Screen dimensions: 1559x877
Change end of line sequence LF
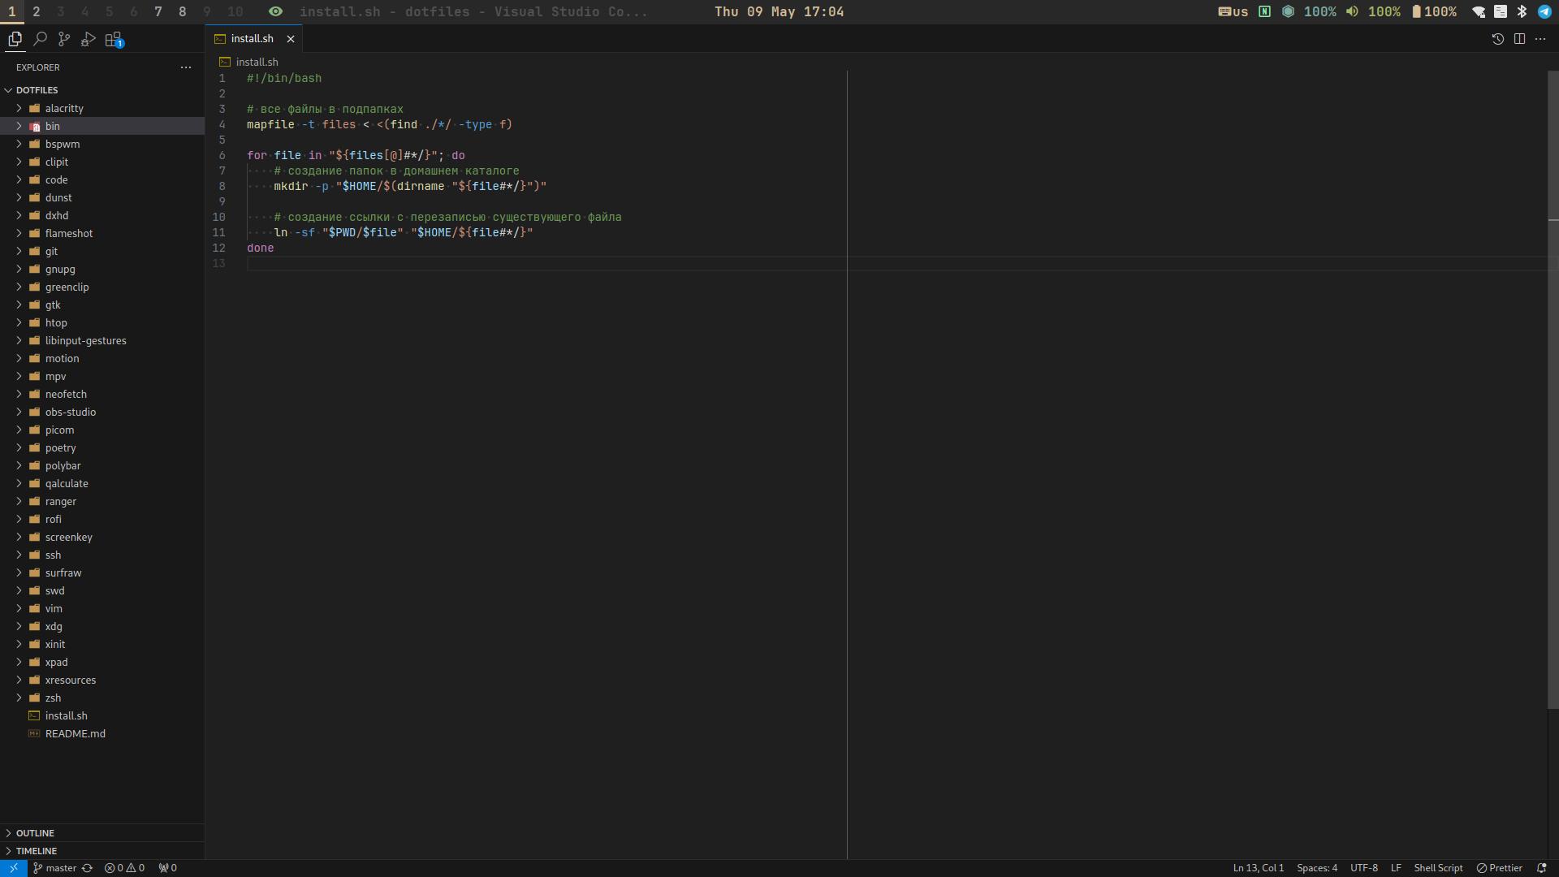(x=1396, y=868)
